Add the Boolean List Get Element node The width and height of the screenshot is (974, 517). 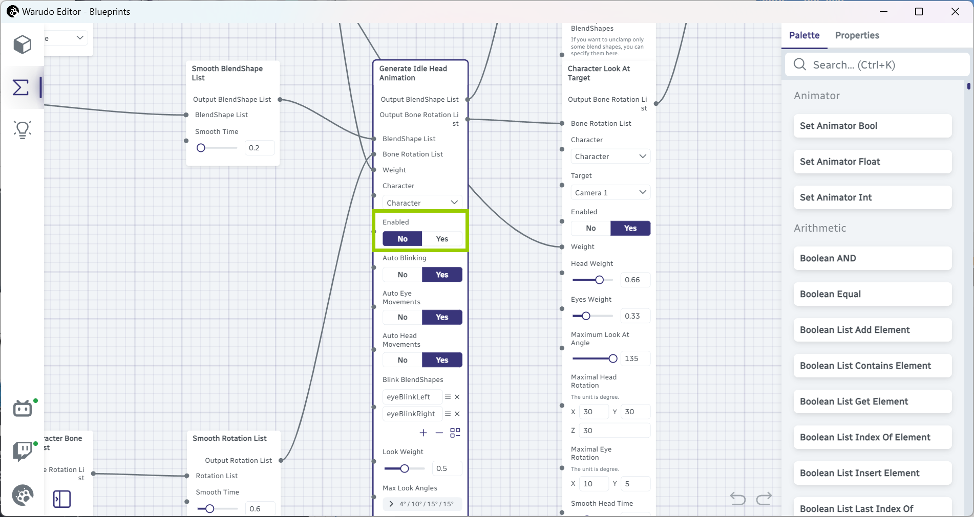click(x=873, y=401)
